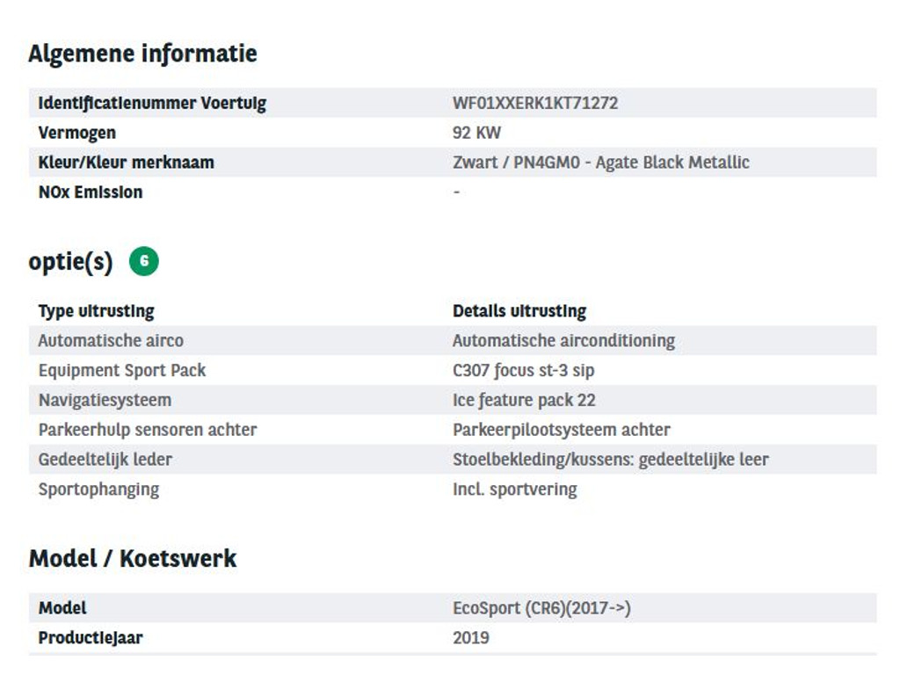Click the EcoSport (CR6)(2017->) model value

point(541,608)
